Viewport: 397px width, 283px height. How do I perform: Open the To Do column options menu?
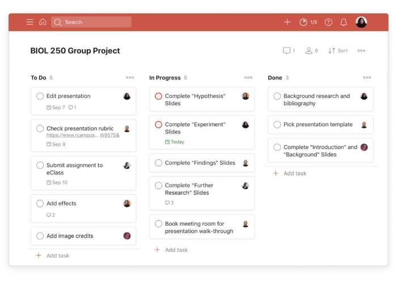pos(130,78)
